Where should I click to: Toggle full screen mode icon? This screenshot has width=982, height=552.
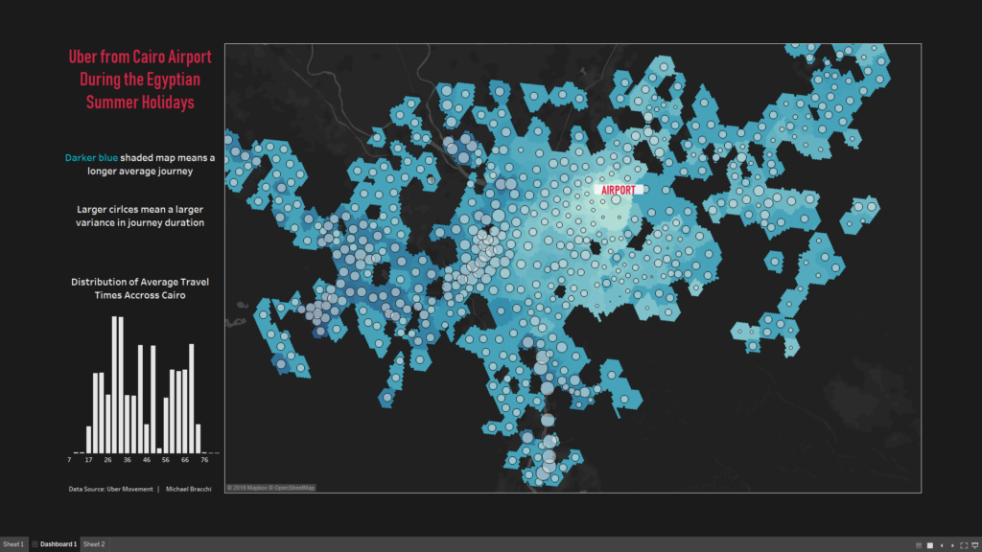point(964,545)
